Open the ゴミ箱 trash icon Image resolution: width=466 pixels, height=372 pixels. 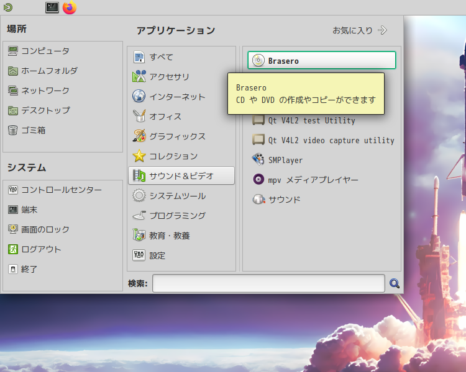tap(13, 130)
